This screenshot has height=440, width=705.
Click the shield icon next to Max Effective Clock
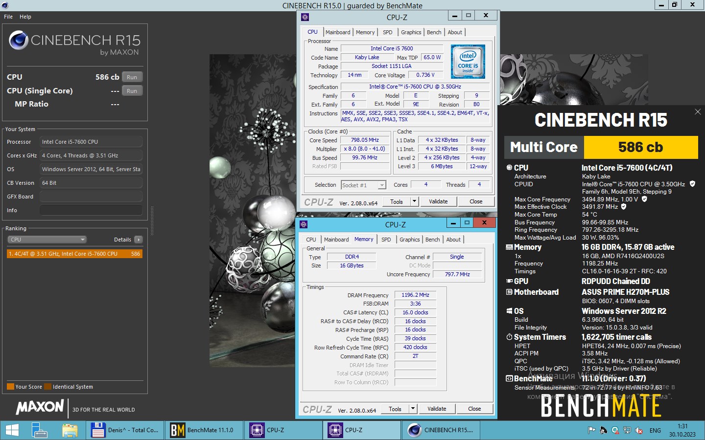pos(624,207)
